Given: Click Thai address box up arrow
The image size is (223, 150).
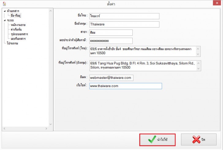Looking at the screenshot, I should tap(198, 49).
